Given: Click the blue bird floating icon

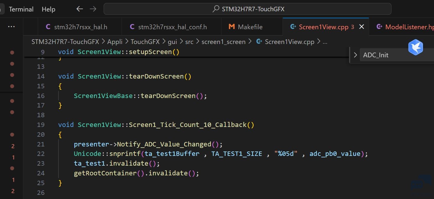Looking at the screenshot, I should tap(415, 47).
